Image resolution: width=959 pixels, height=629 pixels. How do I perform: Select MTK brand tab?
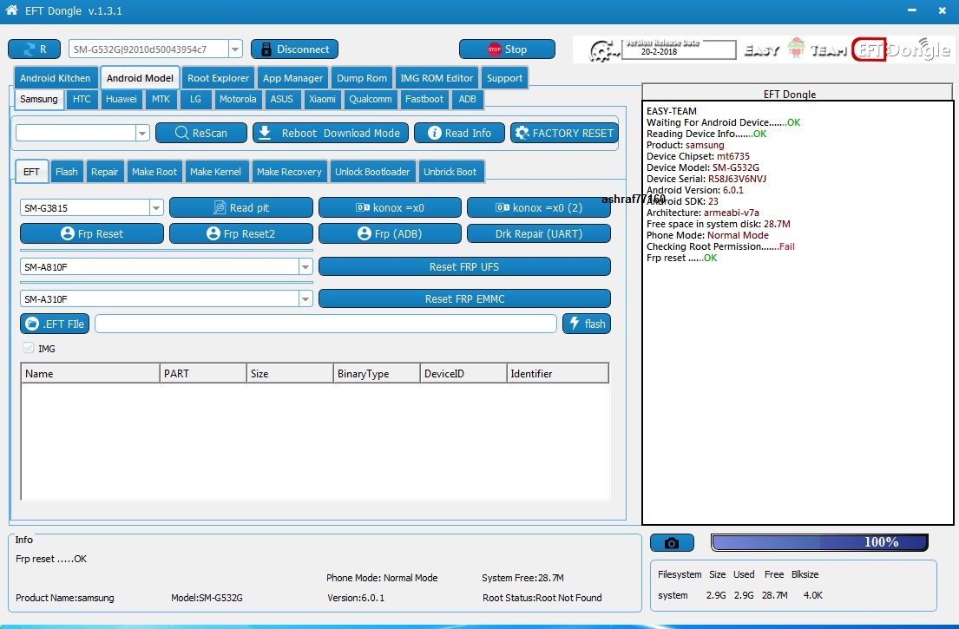[x=161, y=99]
